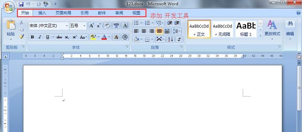
Task: Open highlight color dropdown arrow
Action: 98,37
